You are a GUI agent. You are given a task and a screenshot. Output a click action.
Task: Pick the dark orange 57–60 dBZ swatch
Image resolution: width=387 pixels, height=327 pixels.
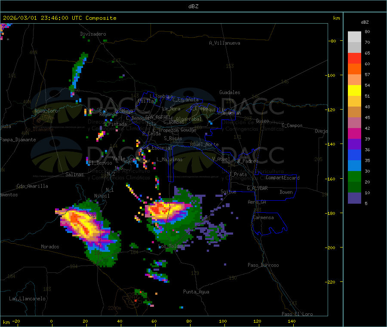tap(354, 69)
